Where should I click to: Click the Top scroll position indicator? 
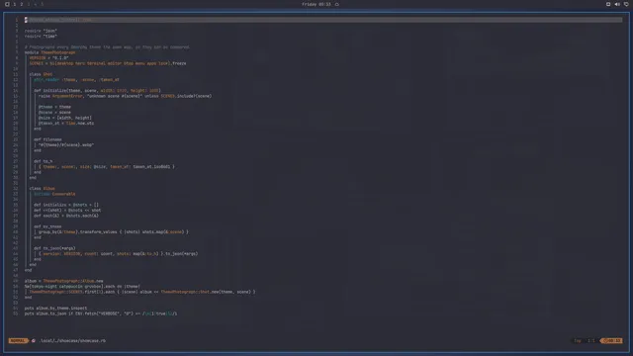[578, 340]
